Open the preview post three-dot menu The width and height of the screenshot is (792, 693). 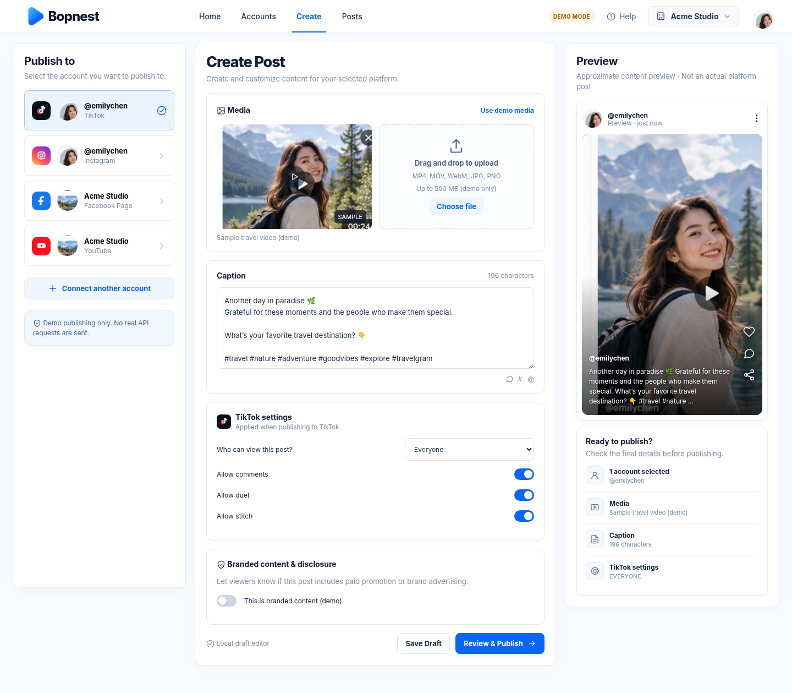coord(757,118)
